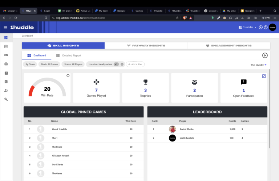This screenshot has height=181, width=279.
Task: Expand the Mode: All Games filter
Action: [49, 64]
